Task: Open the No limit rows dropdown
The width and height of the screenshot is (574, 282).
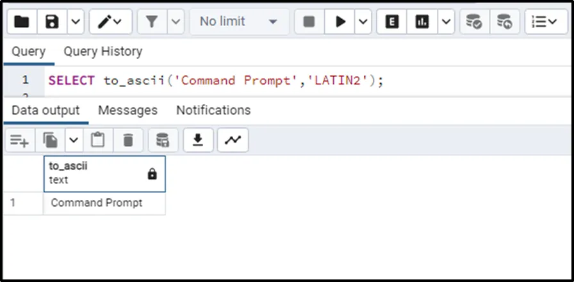Action: click(x=238, y=22)
